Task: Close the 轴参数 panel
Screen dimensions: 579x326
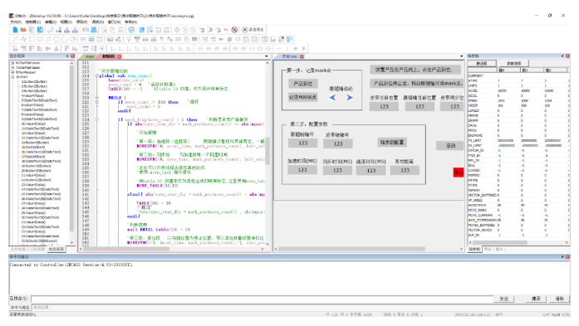Action: [567, 56]
